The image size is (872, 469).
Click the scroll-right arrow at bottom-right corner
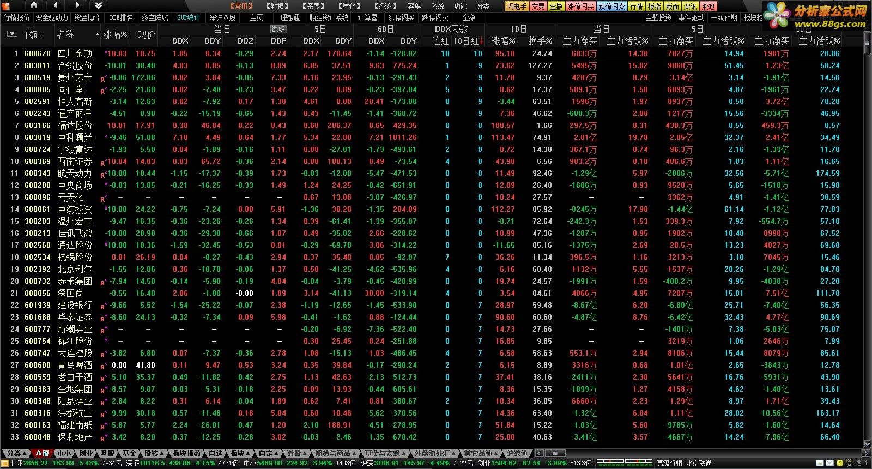click(x=866, y=453)
